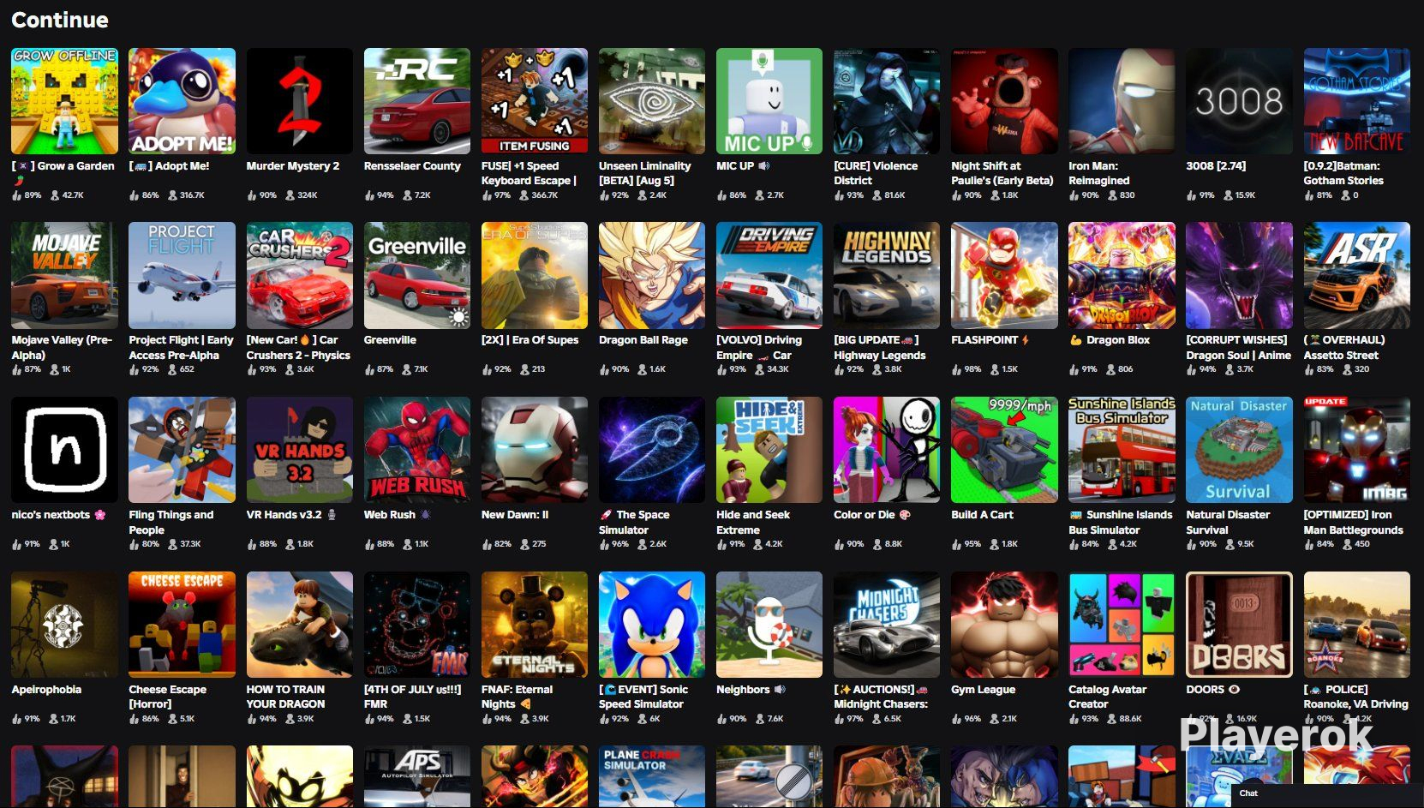1424x808 pixels.
Task: Select the Catalog Avatar Creator icon
Action: coord(1122,625)
